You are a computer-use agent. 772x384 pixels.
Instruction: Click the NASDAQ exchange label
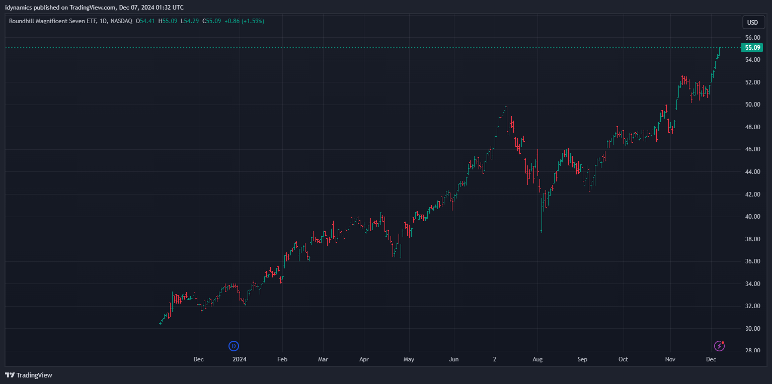pyautogui.click(x=122, y=21)
